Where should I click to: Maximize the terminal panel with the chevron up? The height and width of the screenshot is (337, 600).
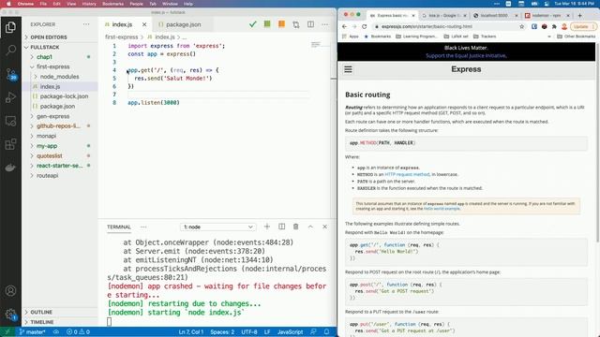(x=310, y=227)
